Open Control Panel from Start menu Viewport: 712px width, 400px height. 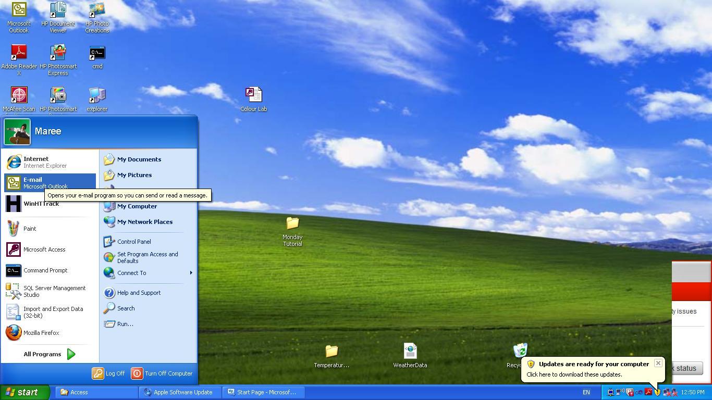[133, 242]
